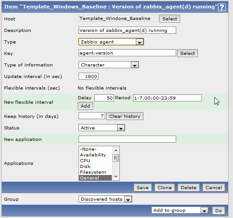Click Select button next to Host field

[x=170, y=19]
